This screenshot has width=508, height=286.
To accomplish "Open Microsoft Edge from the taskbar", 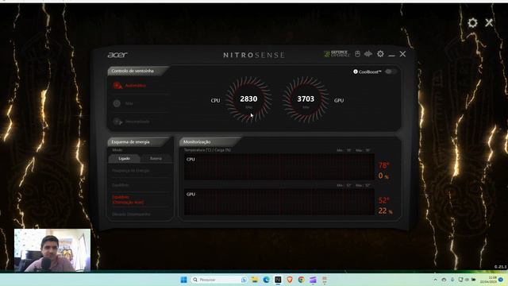I will tap(267, 280).
